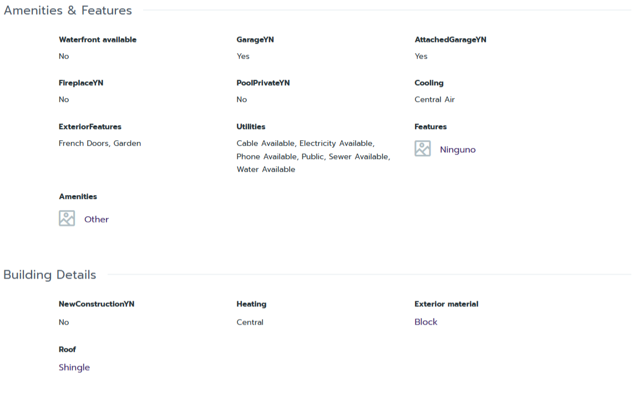
Task: Click the Building Details section heading
Action: pos(50,275)
